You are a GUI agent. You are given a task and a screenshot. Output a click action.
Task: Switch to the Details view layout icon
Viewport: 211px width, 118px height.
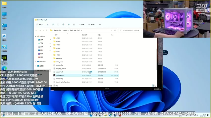pos(153,86)
